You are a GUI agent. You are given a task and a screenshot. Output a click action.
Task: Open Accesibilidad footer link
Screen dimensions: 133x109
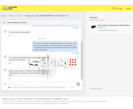pyautogui.click(x=57, y=99)
